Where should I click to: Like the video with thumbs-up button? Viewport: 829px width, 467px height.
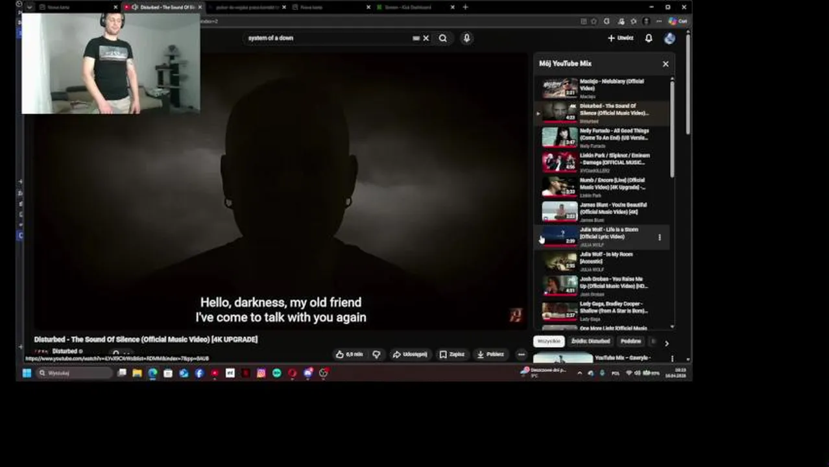coord(349,355)
